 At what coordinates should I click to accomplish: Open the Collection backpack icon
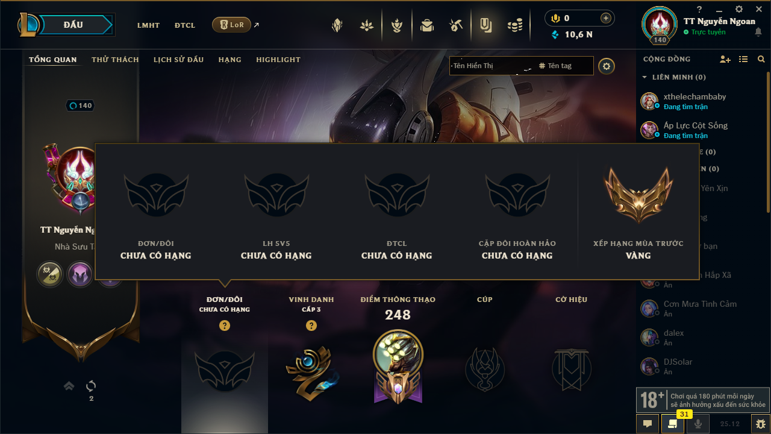(427, 25)
